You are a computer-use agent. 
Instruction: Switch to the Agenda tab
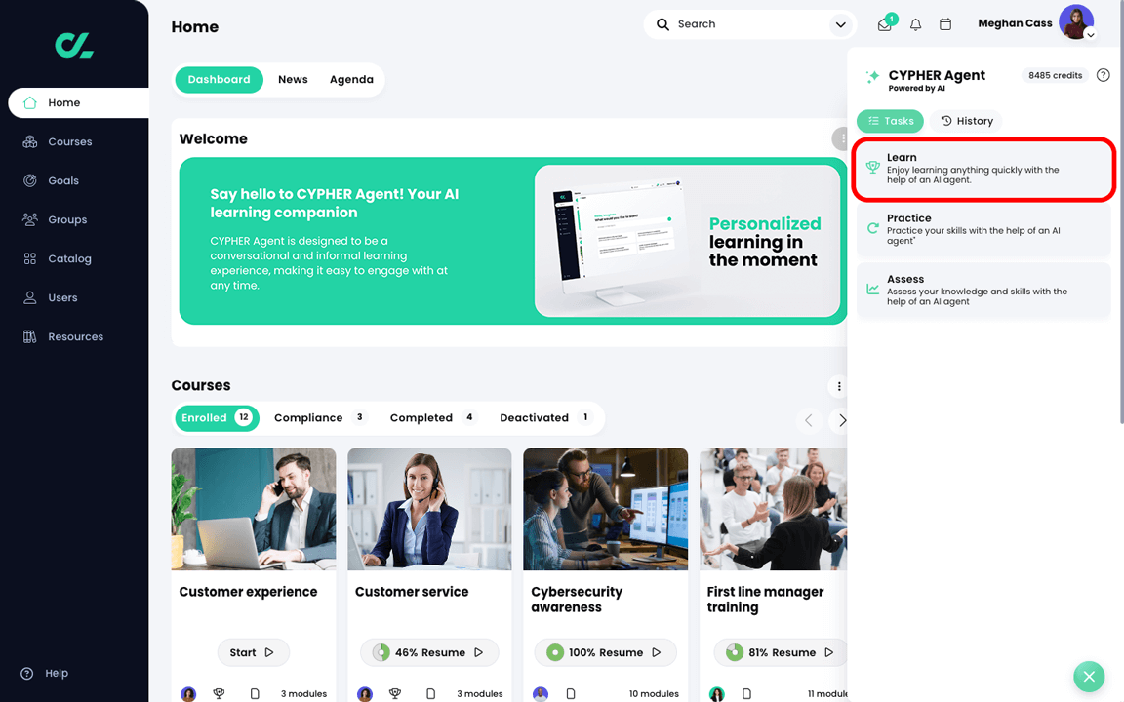(351, 80)
